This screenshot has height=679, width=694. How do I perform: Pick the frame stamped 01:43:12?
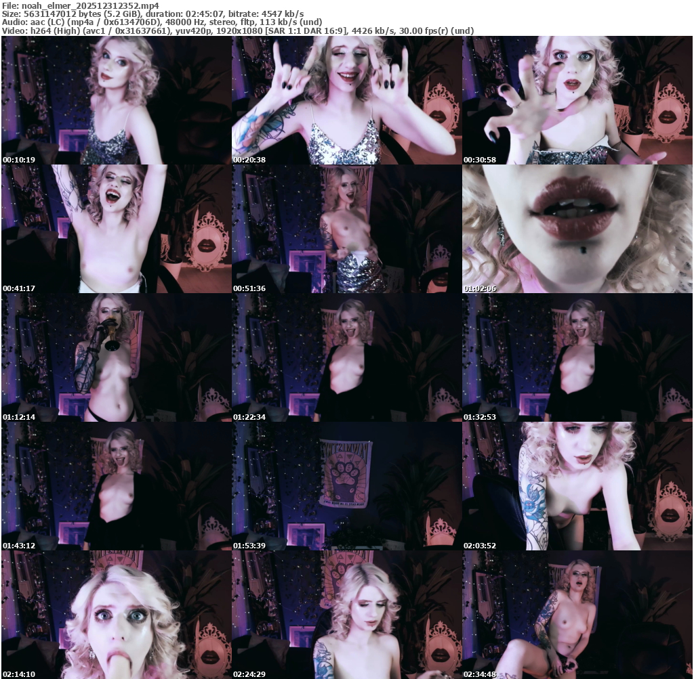(x=117, y=486)
